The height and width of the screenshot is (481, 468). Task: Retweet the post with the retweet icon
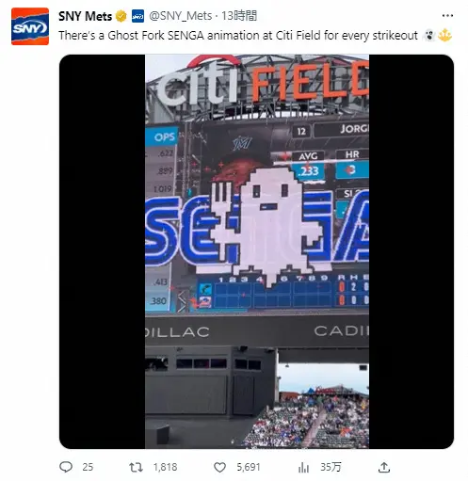pyautogui.click(x=137, y=467)
